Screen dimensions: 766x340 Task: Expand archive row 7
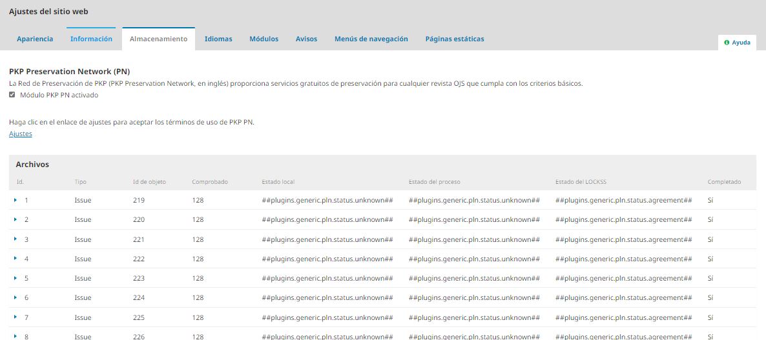click(16, 317)
